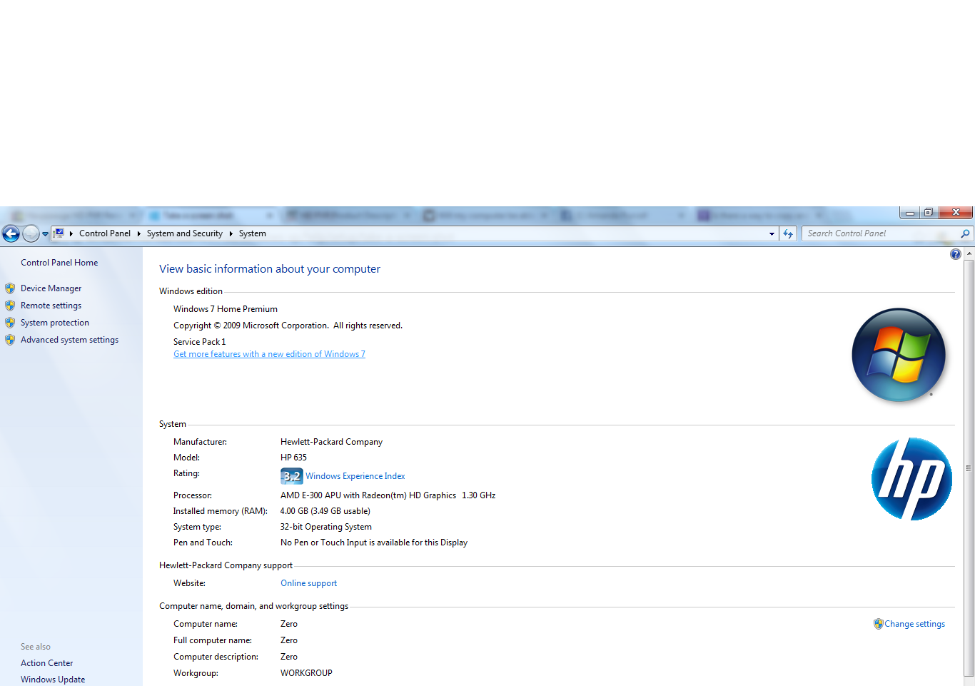Open Windows Update under See also
Screen dimensions: 975x686
click(x=53, y=680)
